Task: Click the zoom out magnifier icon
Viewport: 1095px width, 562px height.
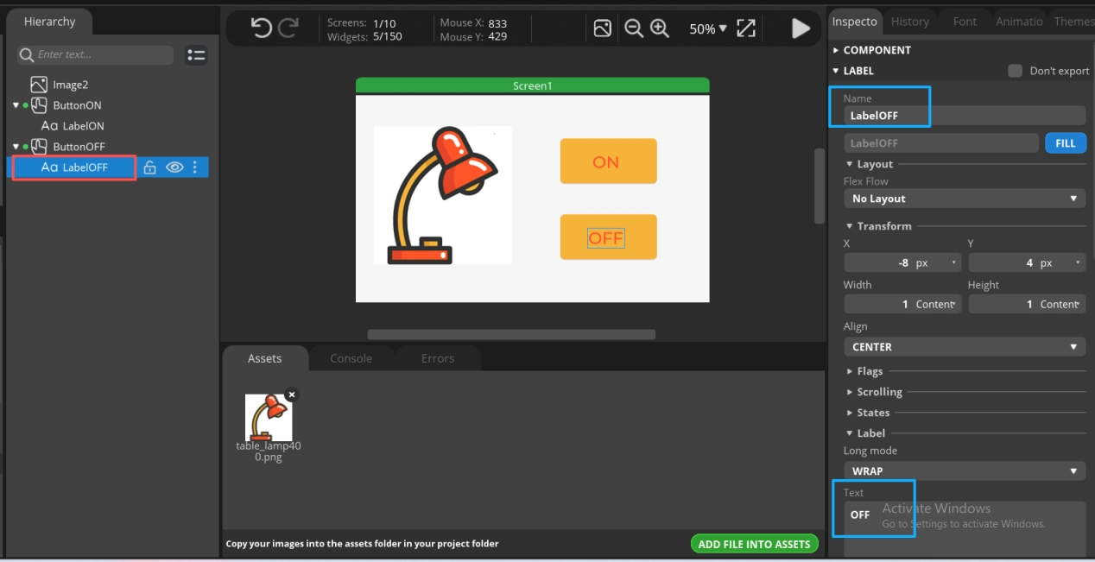Action: click(633, 28)
